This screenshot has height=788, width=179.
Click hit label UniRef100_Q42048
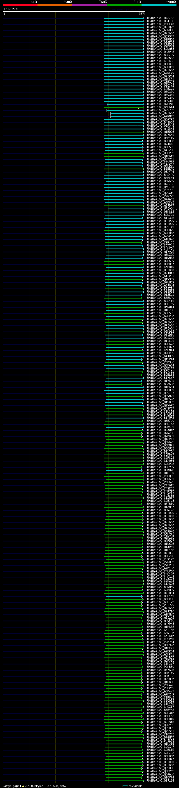tap(161, 52)
